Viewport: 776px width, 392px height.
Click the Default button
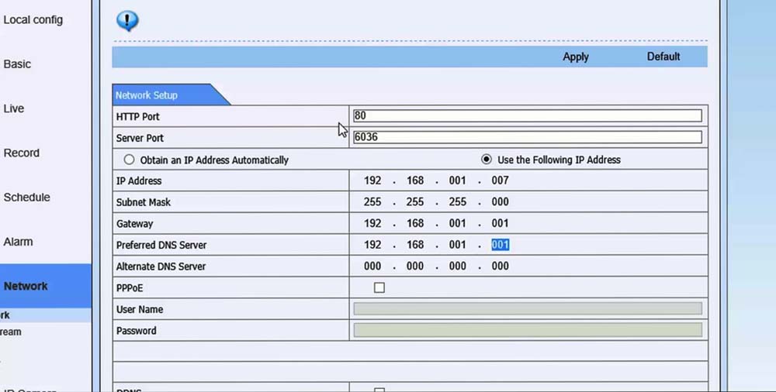pyautogui.click(x=663, y=57)
